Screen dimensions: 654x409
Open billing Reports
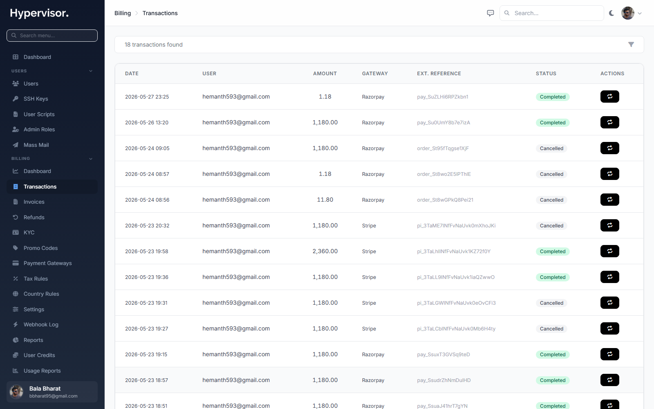click(52, 340)
